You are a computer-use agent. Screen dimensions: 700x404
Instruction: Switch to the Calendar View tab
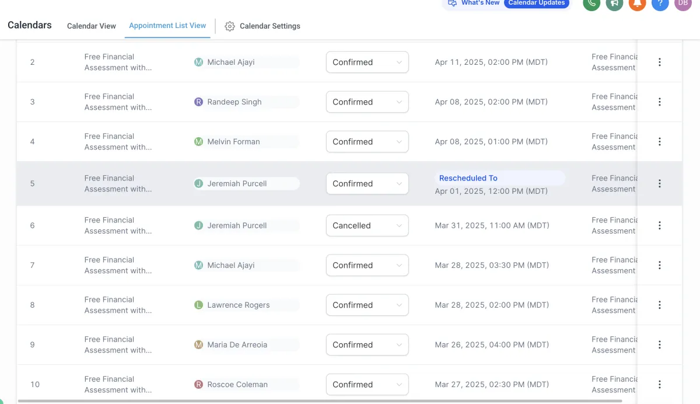[92, 26]
